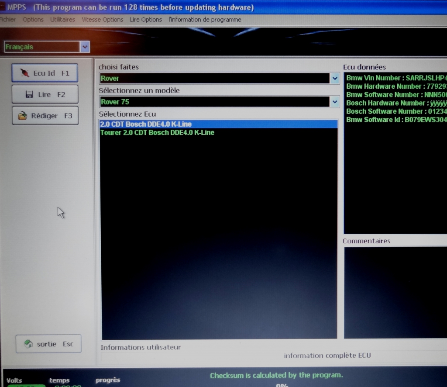Click the Bmw Software Id line
This screenshot has width=447, height=387.
(x=396, y=120)
